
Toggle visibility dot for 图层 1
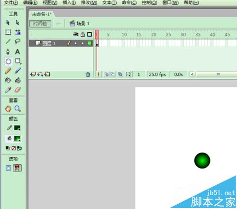75,43
